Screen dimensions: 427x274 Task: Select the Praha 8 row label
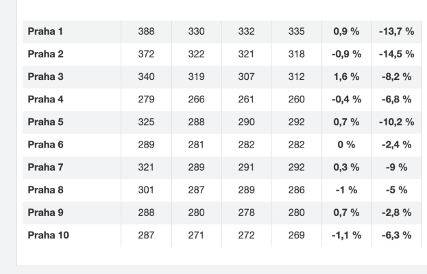(x=45, y=190)
